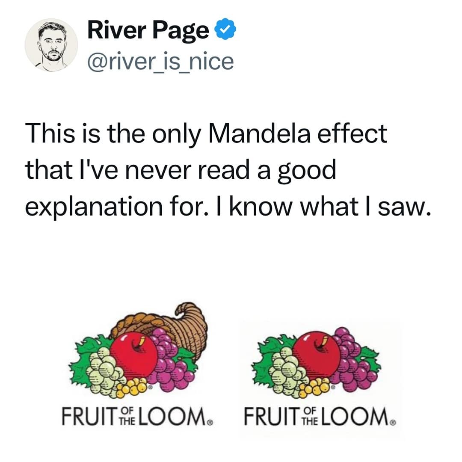The height and width of the screenshot is (462, 462).
Task: Click River Page's profile avatar
Action: click(x=51, y=45)
